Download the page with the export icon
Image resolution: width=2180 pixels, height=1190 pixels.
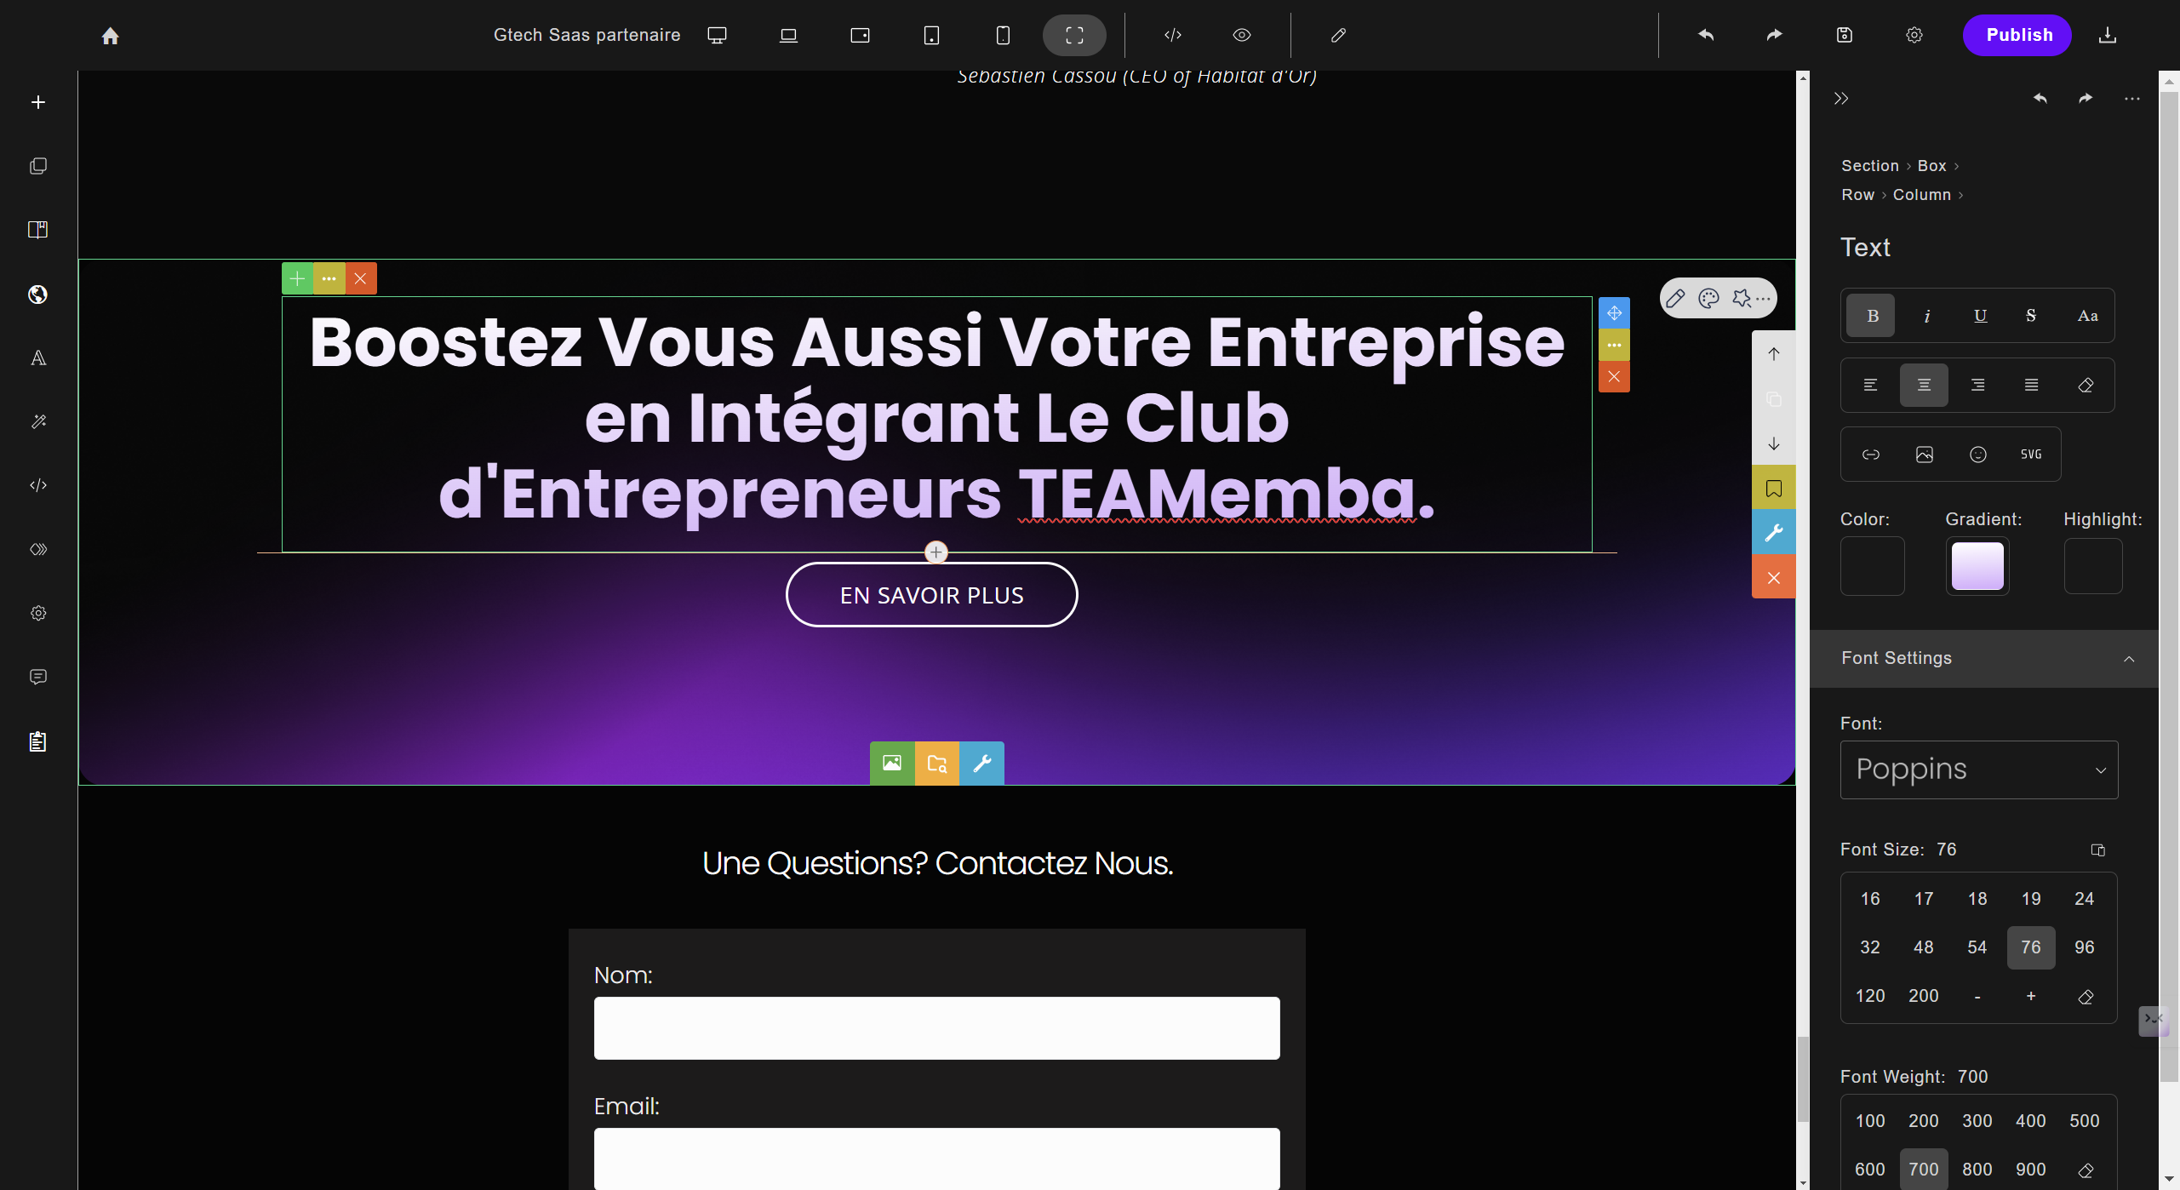tap(2107, 35)
